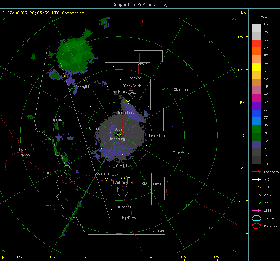Click the Banff label

(51, 173)
